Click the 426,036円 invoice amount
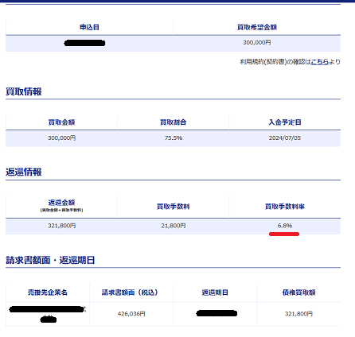This screenshot has height=337, width=355. [131, 314]
